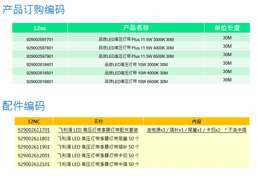Click product name 10W 3000K 30M
This screenshot has width=257, height=182.
tap(136, 64)
